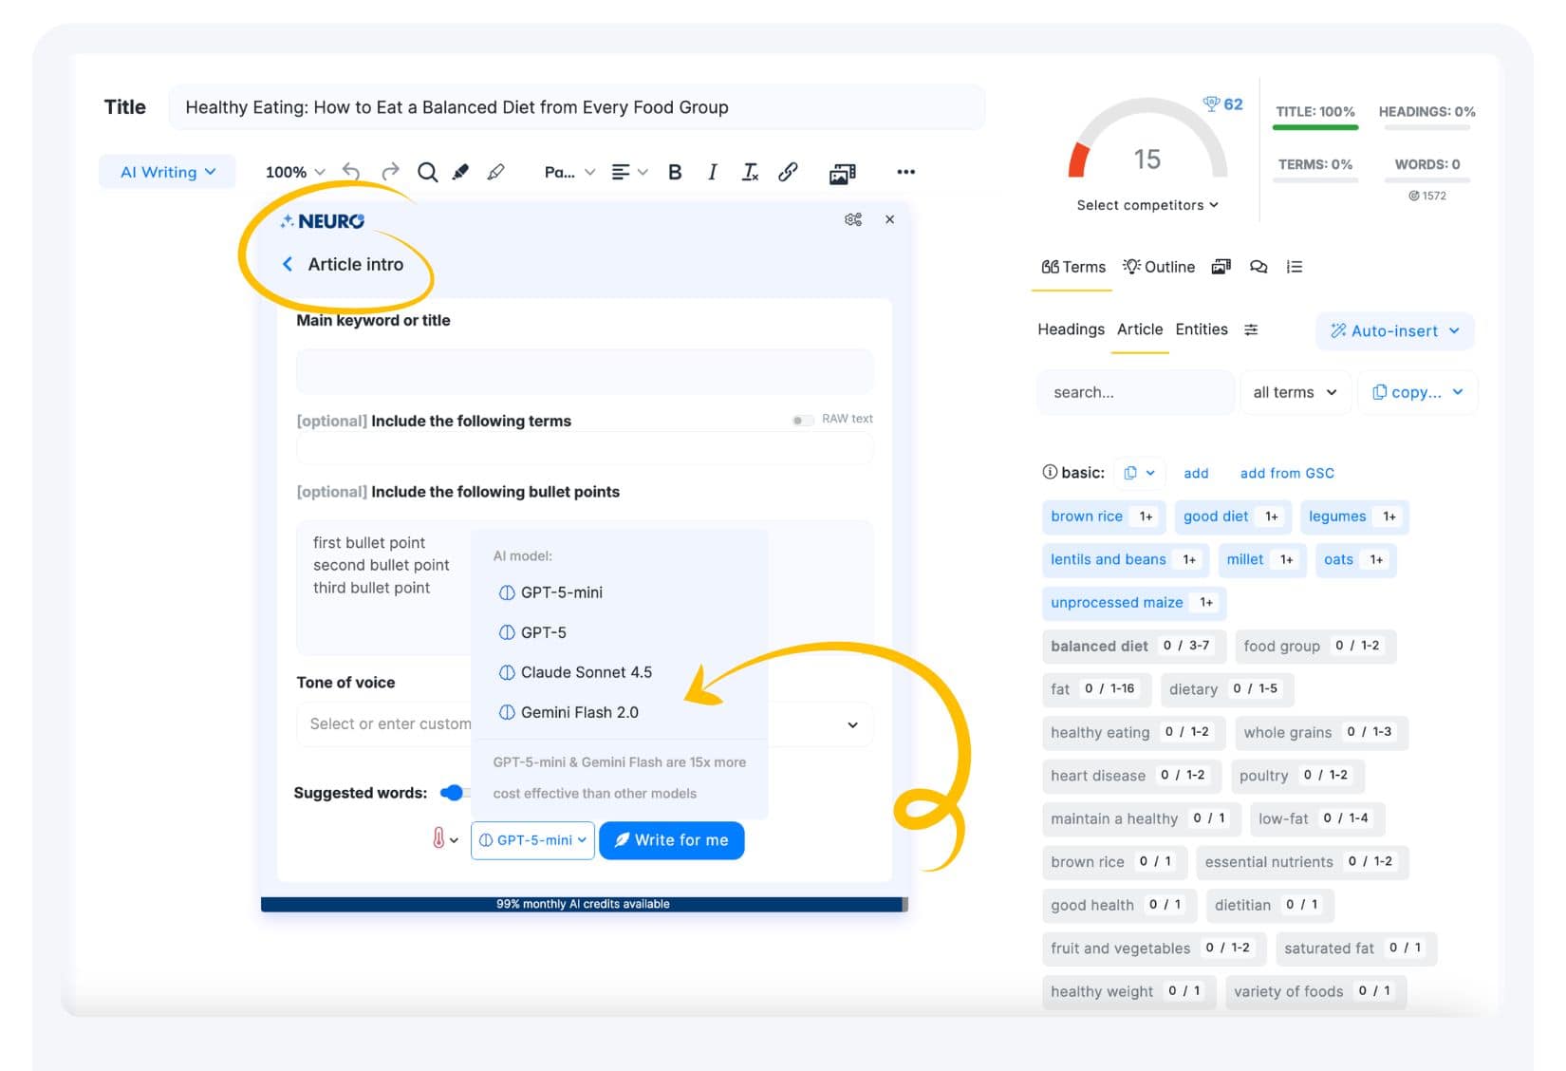Image resolution: width=1566 pixels, height=1071 pixels.
Task: Choose Gemini Flash 2.0 model
Action: pos(569,712)
